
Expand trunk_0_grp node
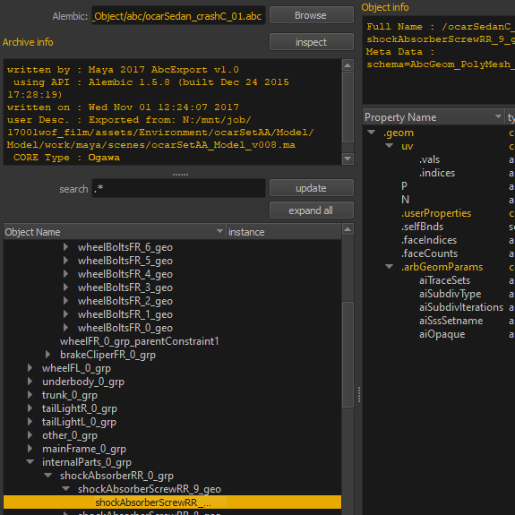click(30, 395)
